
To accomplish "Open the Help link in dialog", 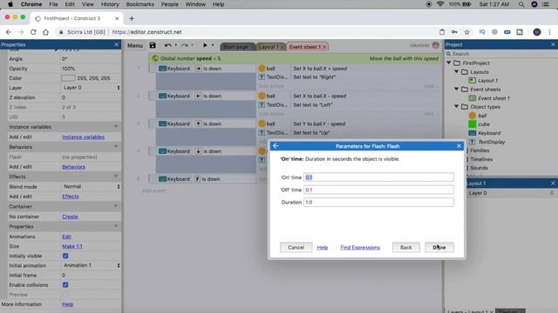I will [323, 247].
